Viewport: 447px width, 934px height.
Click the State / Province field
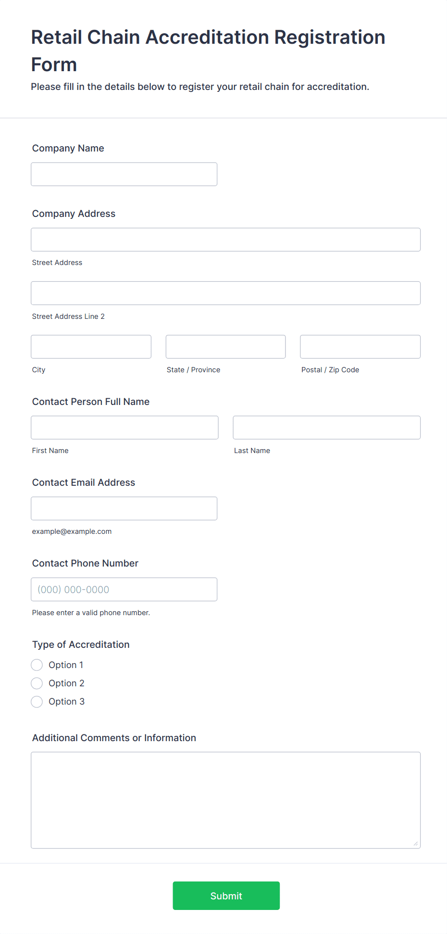coord(225,347)
